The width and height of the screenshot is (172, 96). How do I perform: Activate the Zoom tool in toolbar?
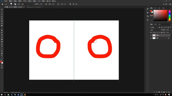click(x=2, y=56)
